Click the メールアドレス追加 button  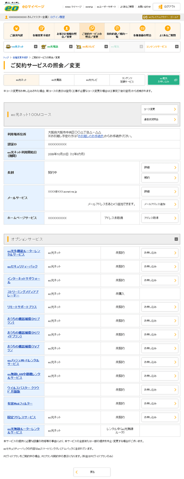159,204
